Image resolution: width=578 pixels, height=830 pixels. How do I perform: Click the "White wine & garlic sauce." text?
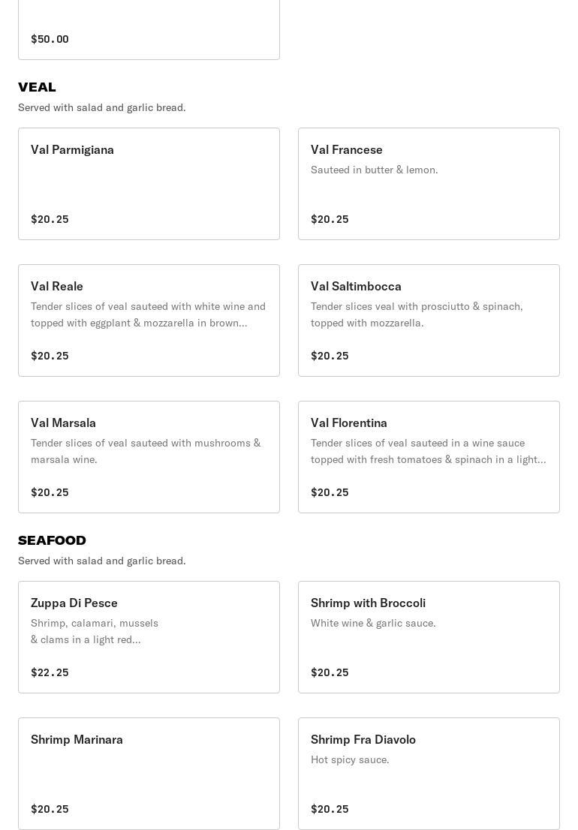click(373, 623)
